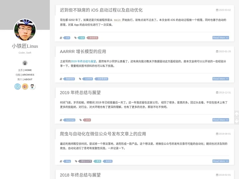Click the author's avatar photo
The height and width of the screenshot is (179, 239).
25,30
